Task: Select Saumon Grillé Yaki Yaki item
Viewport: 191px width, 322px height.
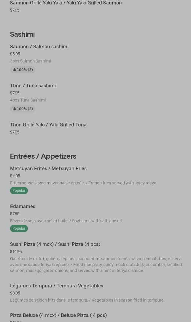Action: pos(66,3)
